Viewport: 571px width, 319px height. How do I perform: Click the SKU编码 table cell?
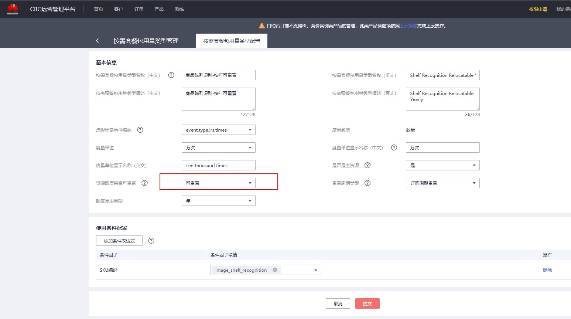[109, 270]
